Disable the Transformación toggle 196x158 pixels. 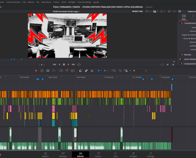[181, 23]
